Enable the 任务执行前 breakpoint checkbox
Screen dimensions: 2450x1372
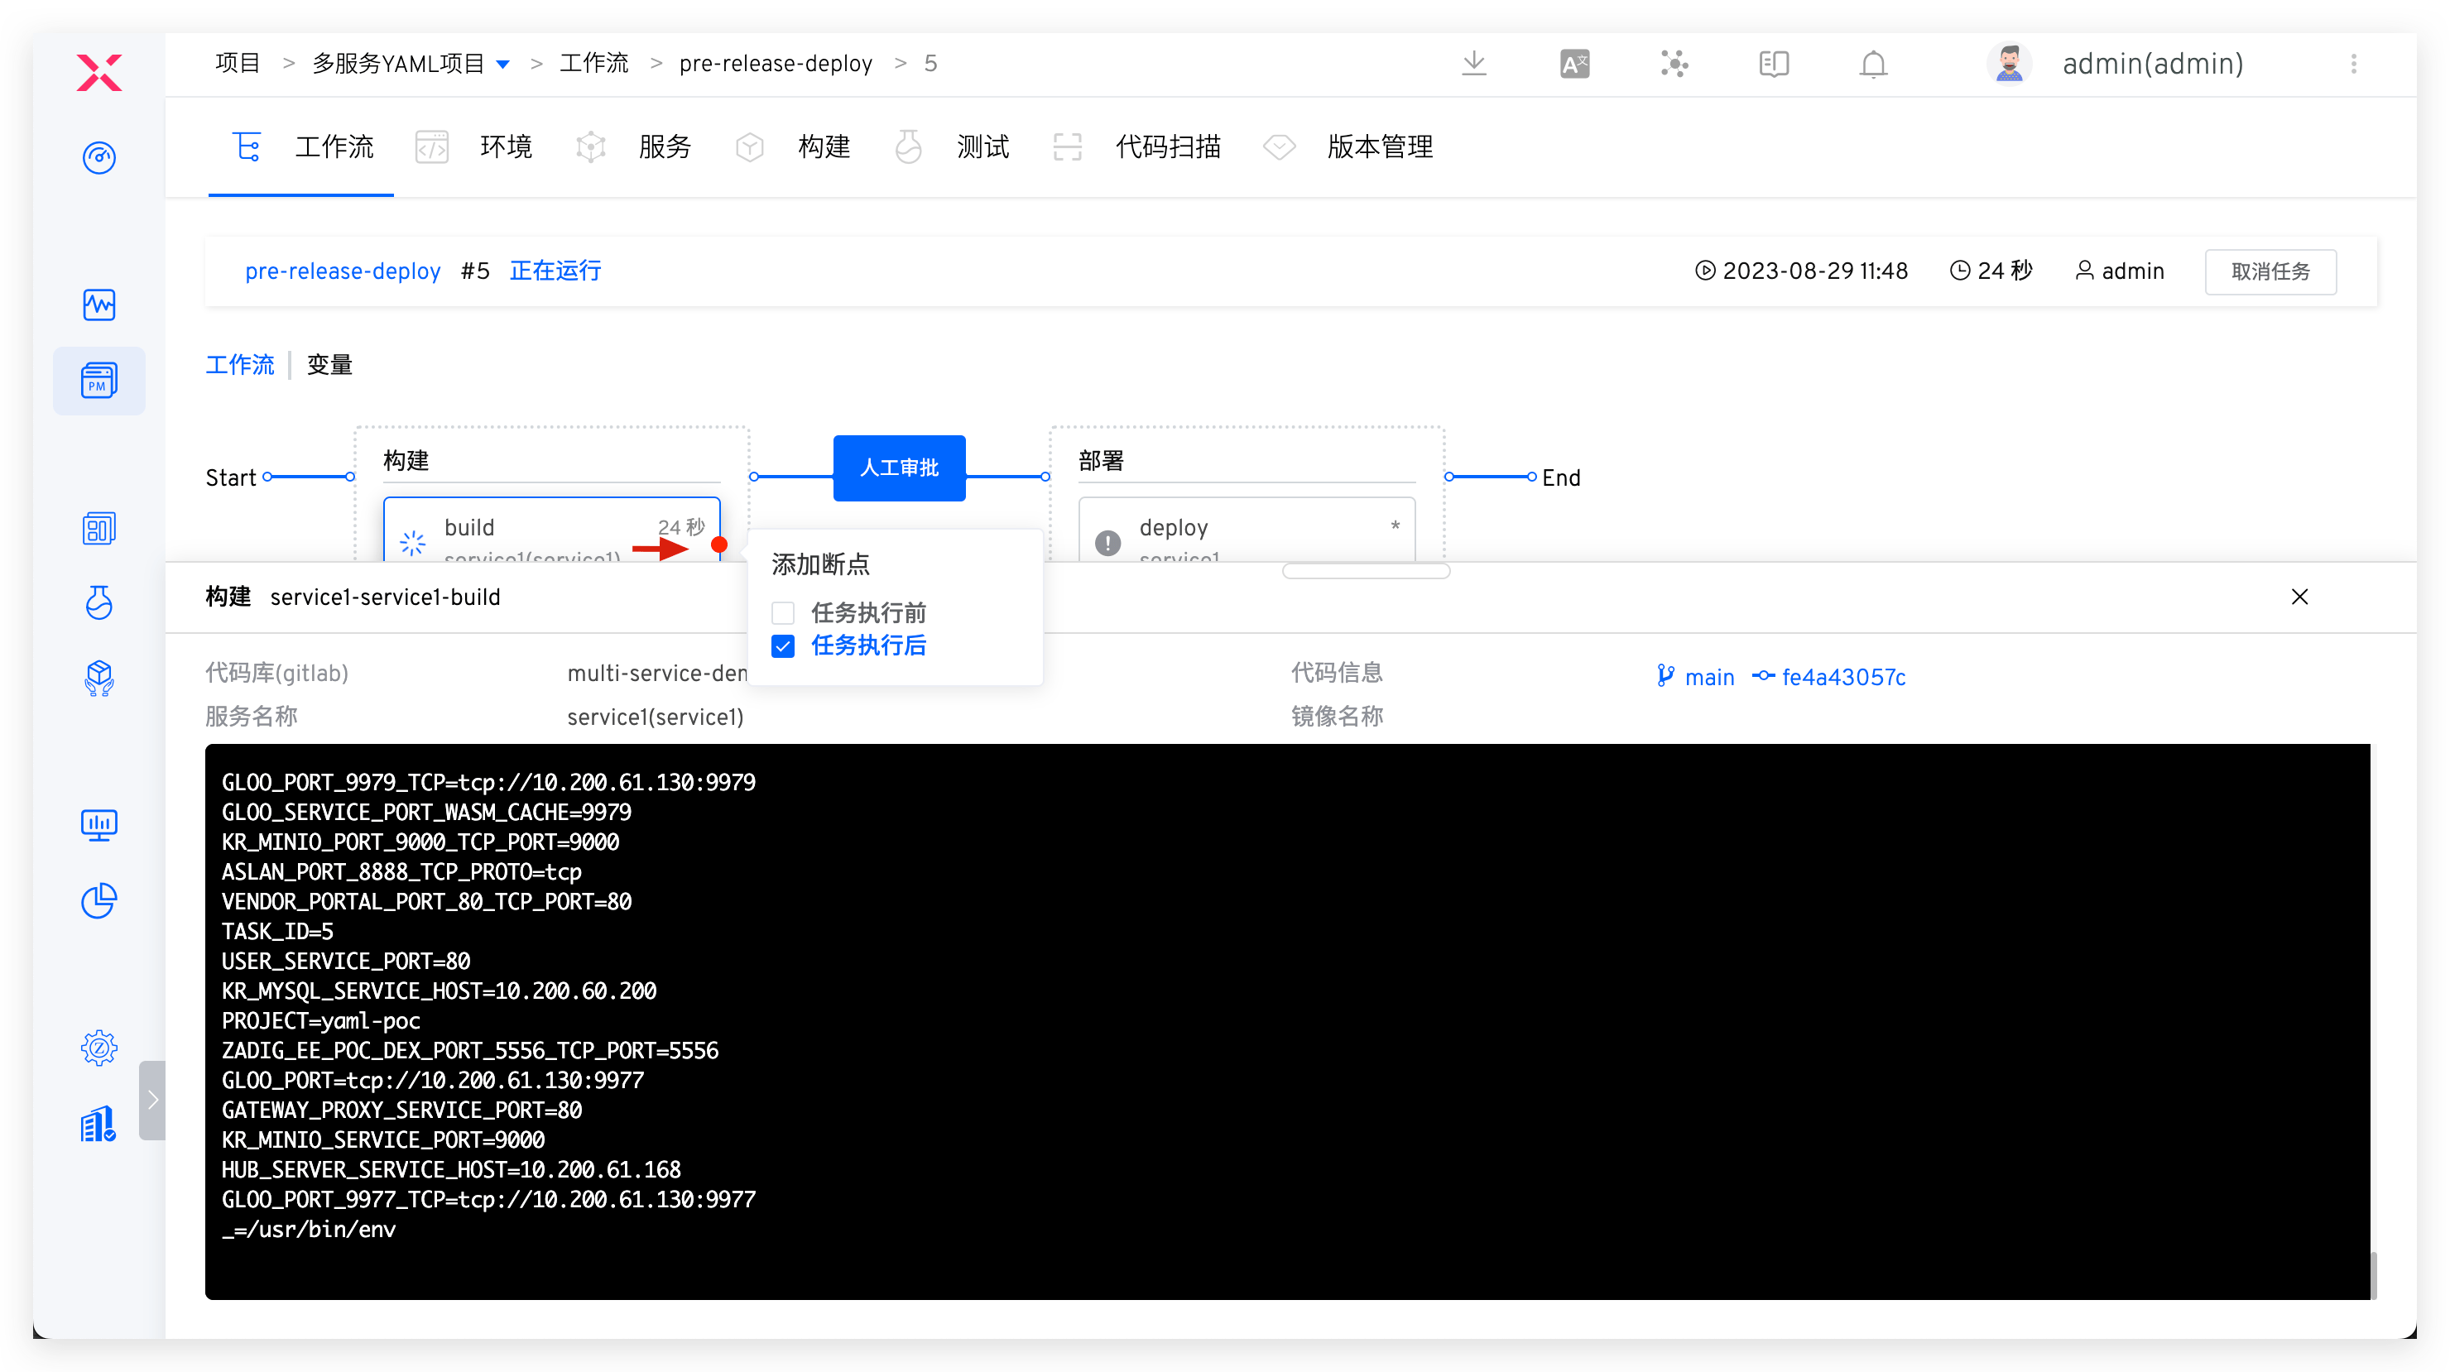point(783,613)
